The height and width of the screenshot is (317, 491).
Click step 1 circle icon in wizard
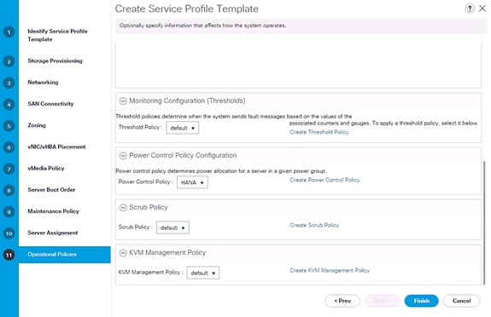tap(9, 32)
